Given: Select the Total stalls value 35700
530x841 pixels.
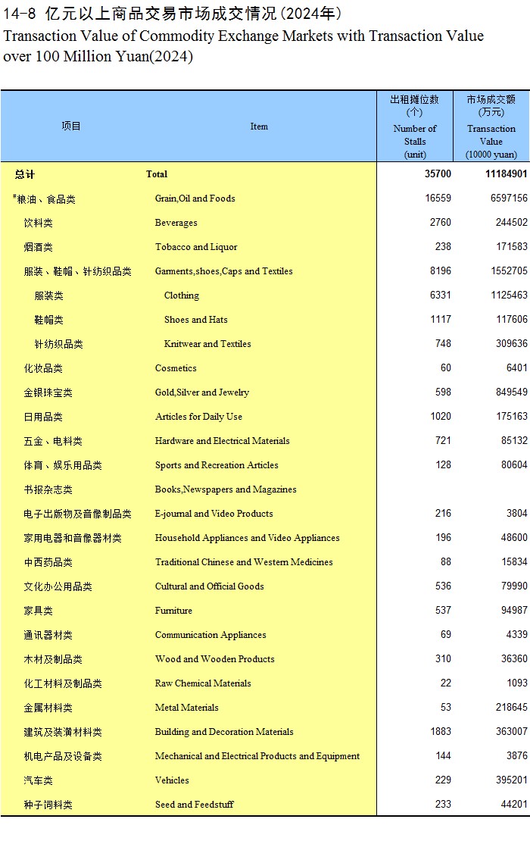Looking at the screenshot, I should [437, 174].
